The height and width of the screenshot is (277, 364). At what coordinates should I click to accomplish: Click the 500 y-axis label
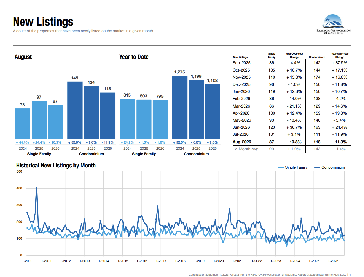point(19,171)
